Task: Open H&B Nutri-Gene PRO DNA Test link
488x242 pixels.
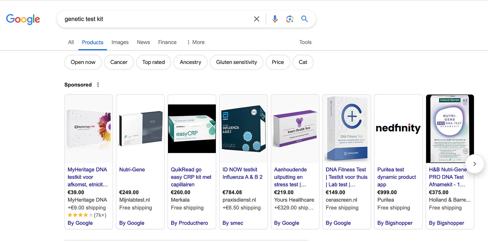Action: pos(448,177)
